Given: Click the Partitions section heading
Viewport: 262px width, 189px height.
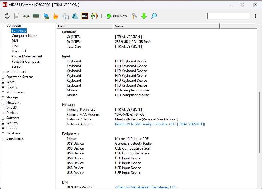Looking at the screenshot, I should [69, 32].
